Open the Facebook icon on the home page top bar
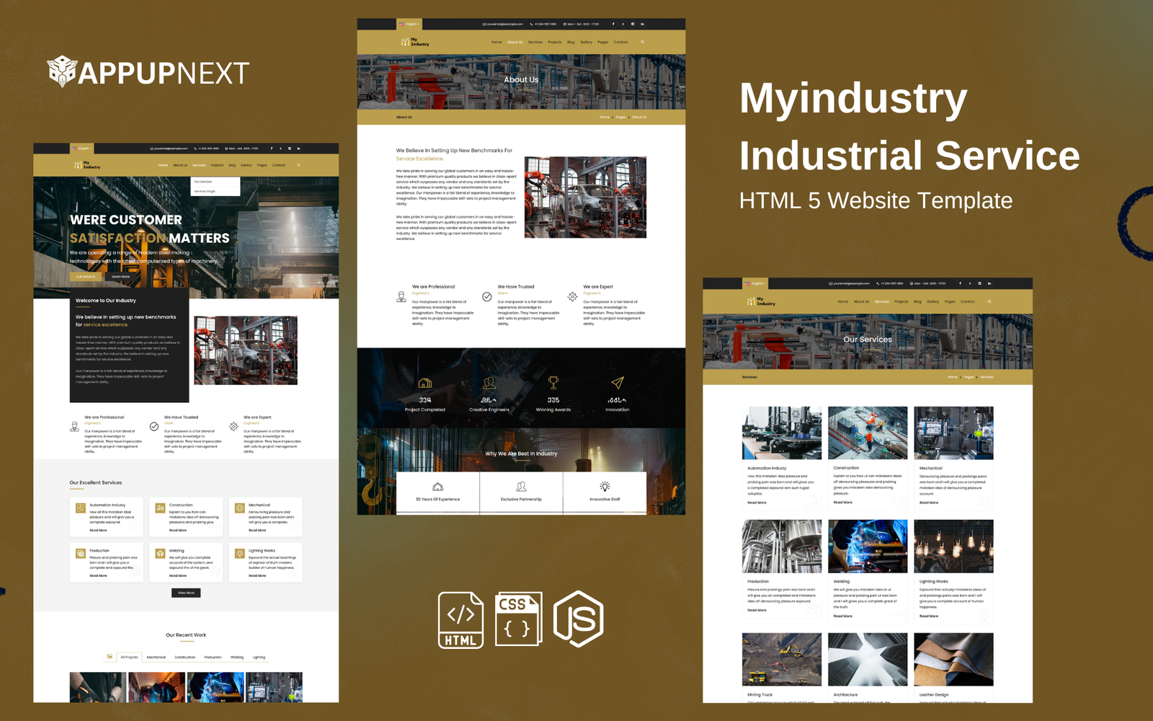 tap(272, 149)
